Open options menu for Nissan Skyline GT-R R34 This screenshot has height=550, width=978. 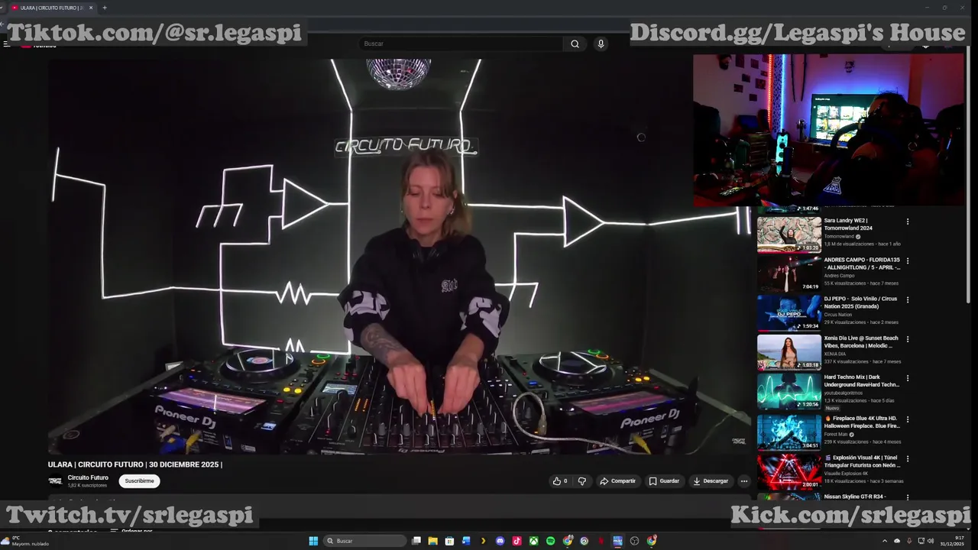[908, 497]
